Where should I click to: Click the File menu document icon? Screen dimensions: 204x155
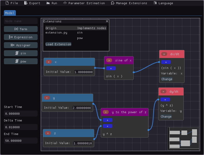pyautogui.click(x=7, y=3)
